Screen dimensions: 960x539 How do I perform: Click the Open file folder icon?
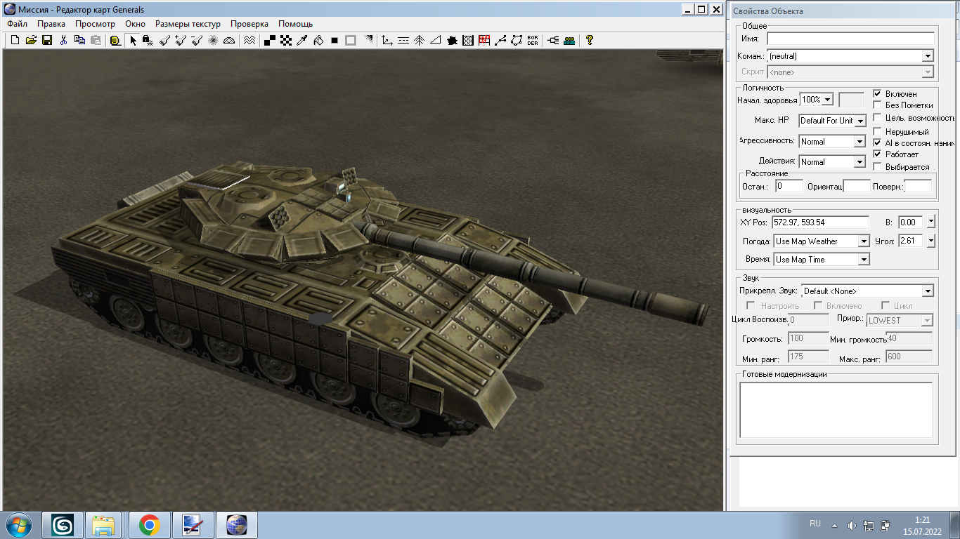point(31,40)
